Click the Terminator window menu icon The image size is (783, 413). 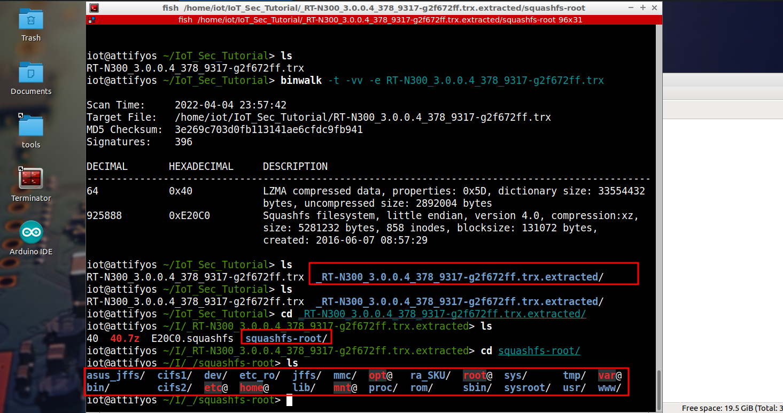click(94, 8)
